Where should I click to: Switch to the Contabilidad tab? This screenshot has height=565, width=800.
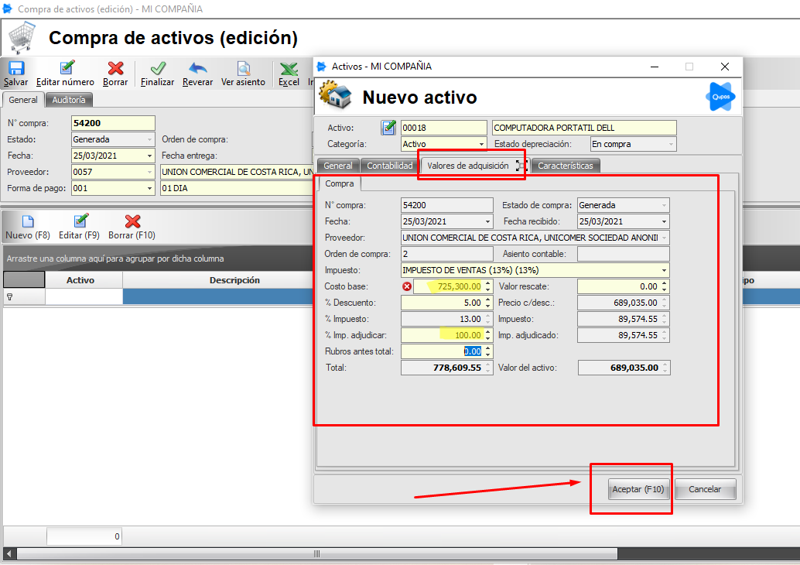tap(389, 166)
